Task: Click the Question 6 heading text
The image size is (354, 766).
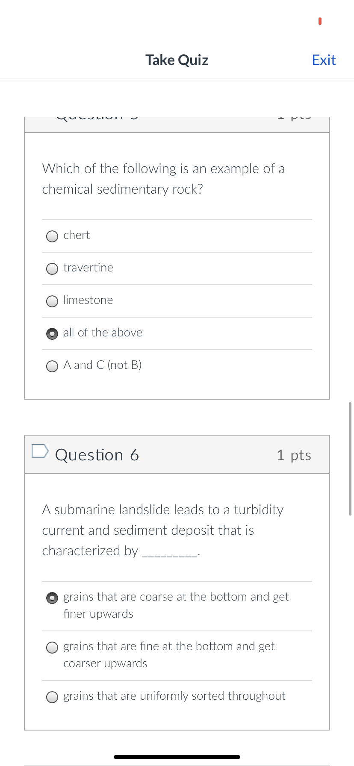Action: (97, 455)
